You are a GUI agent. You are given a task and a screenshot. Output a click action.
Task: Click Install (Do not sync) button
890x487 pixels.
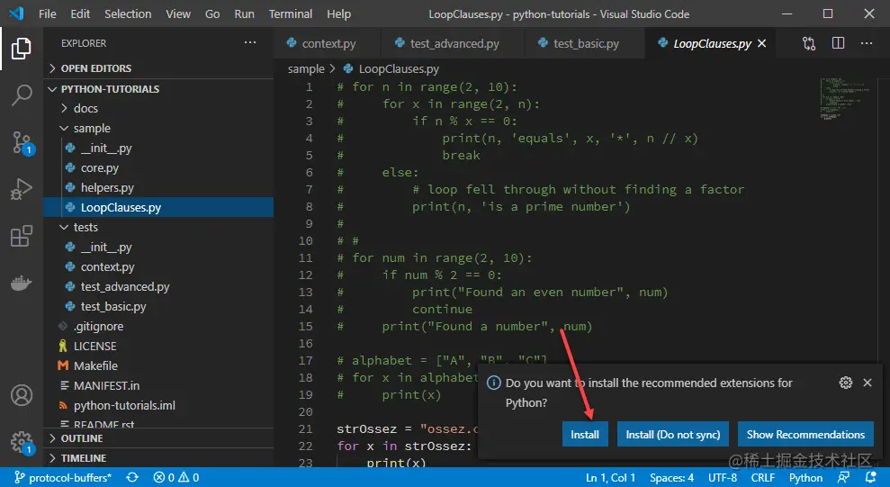pos(672,434)
